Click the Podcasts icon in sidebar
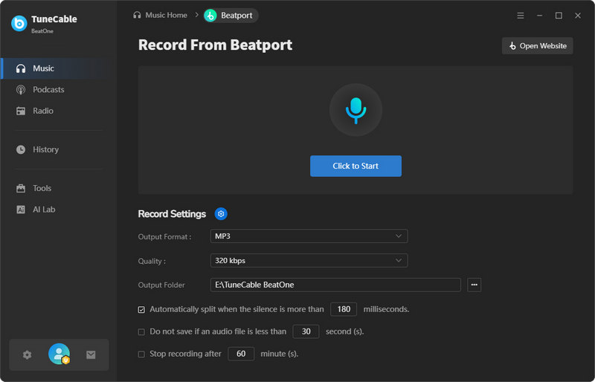This screenshot has width=595, height=382. pyautogui.click(x=21, y=89)
